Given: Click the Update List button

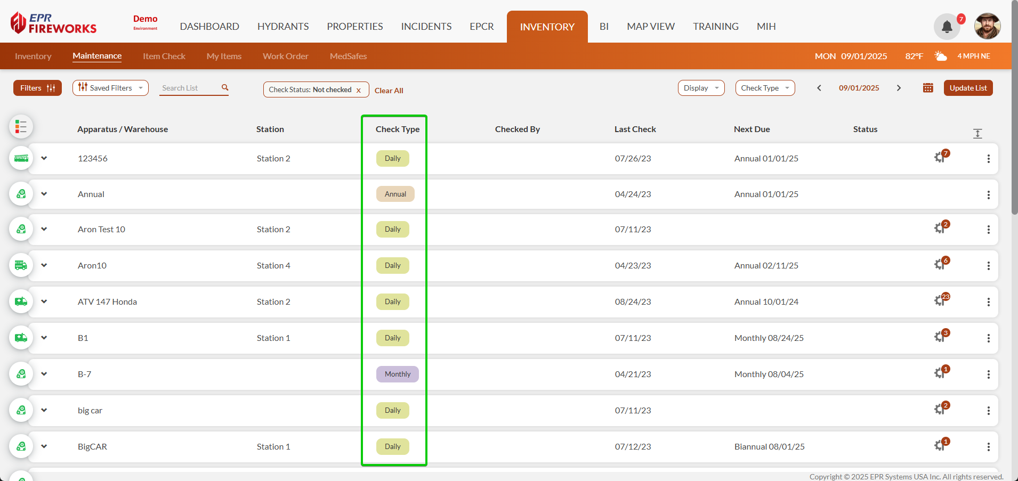Looking at the screenshot, I should click(968, 88).
